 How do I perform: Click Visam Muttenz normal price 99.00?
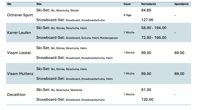pyautogui.click(x=146, y=74)
